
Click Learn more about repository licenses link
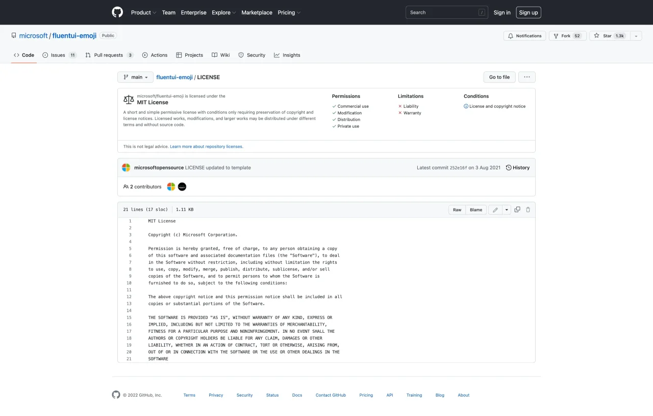click(x=207, y=146)
